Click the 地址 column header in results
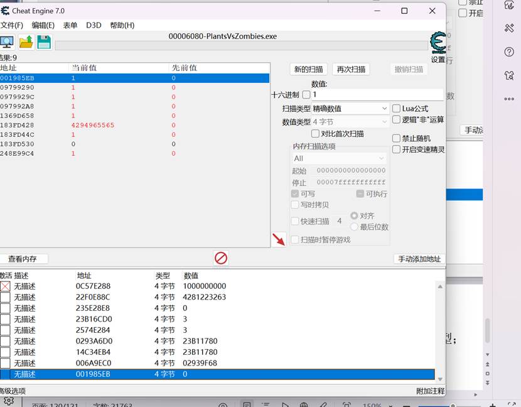 pos(34,68)
